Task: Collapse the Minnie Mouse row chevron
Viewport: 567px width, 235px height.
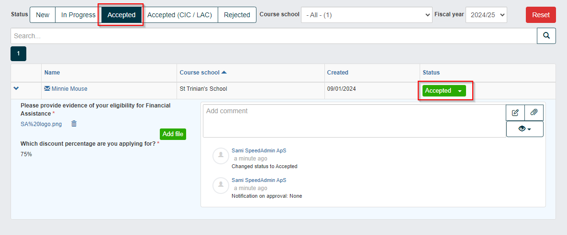Action: click(x=16, y=88)
